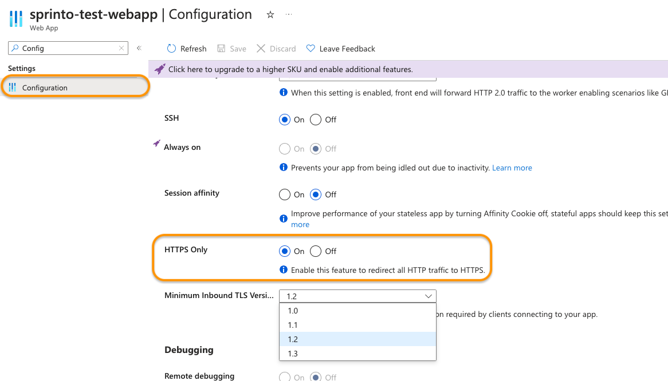Set SSH to On
Viewport: 668px width, 381px height.
(x=285, y=120)
